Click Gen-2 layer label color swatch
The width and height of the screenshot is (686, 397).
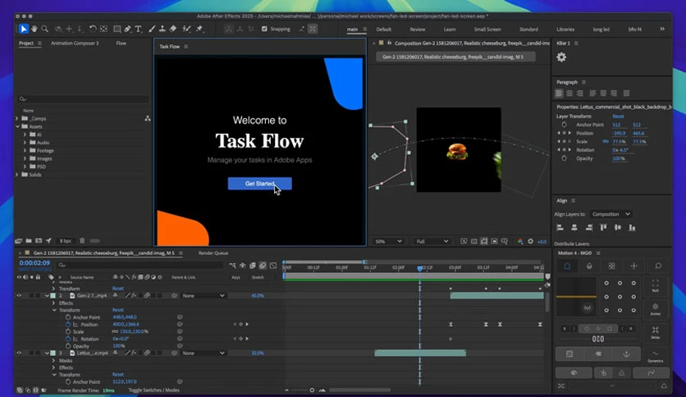tap(53, 295)
